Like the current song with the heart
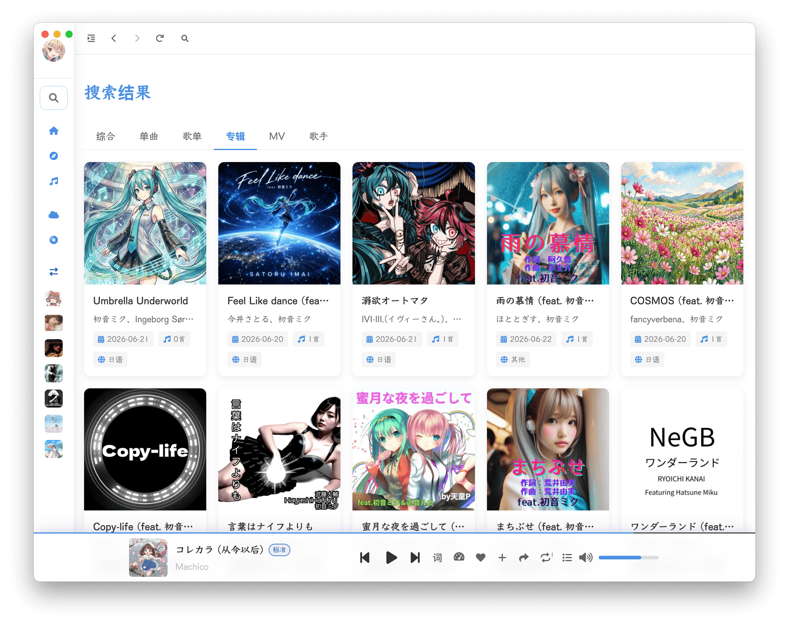This screenshot has height=626, width=789. coord(480,558)
